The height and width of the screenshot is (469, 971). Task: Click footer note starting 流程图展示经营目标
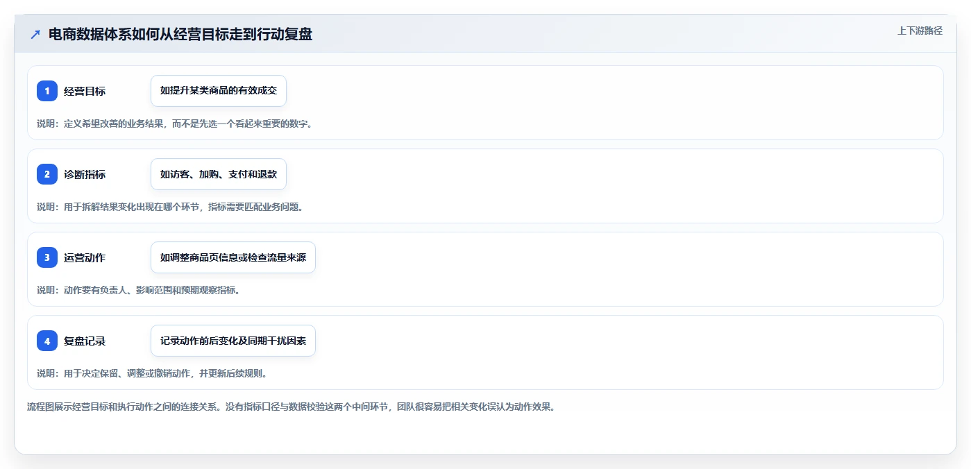[291, 407]
